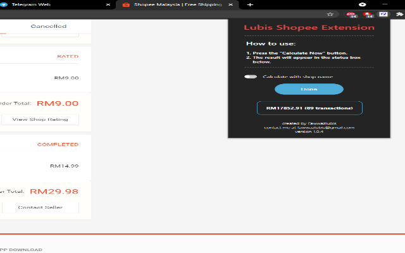This screenshot has height=253, width=405.
Task: Click the second red extension icon with badge
Action: click(x=368, y=15)
